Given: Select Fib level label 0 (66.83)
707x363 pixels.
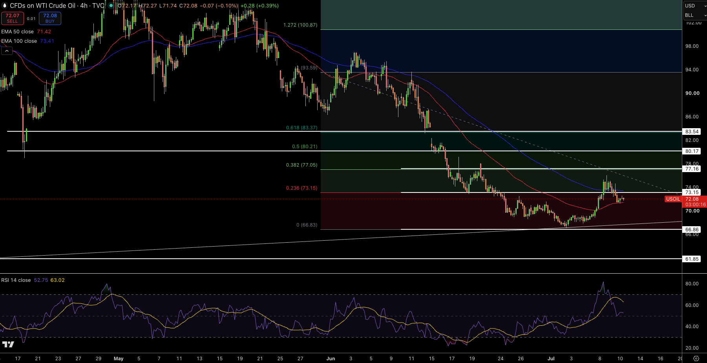Looking at the screenshot, I should (x=307, y=225).
